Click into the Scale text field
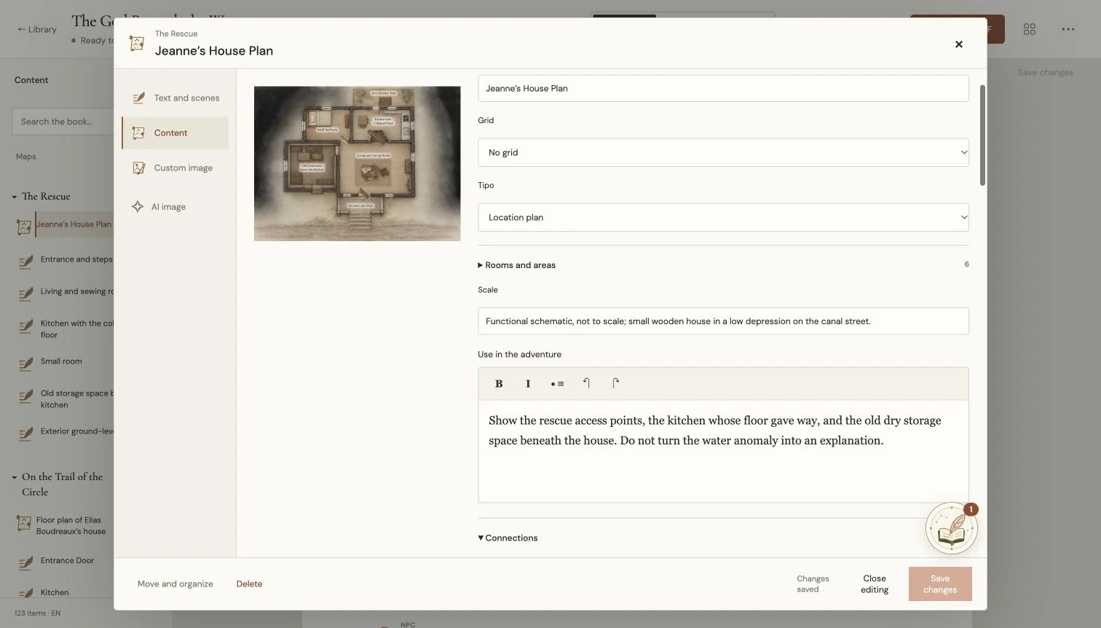Viewport: 1101px width, 628px height. 723,321
